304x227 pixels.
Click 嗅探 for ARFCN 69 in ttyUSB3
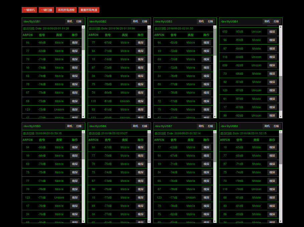pyautogui.click(x=206, y=59)
